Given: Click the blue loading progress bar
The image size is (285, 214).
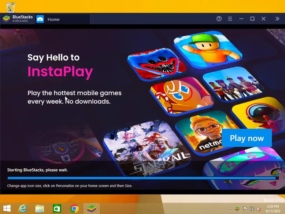Looking at the screenshot, I should pyautogui.click(x=143, y=178).
